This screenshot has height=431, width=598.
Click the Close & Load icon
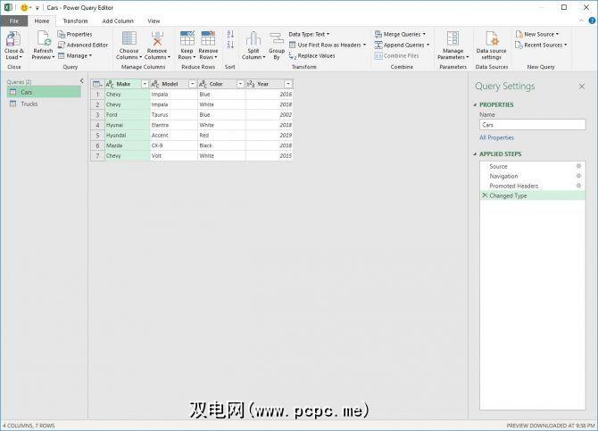point(13,38)
